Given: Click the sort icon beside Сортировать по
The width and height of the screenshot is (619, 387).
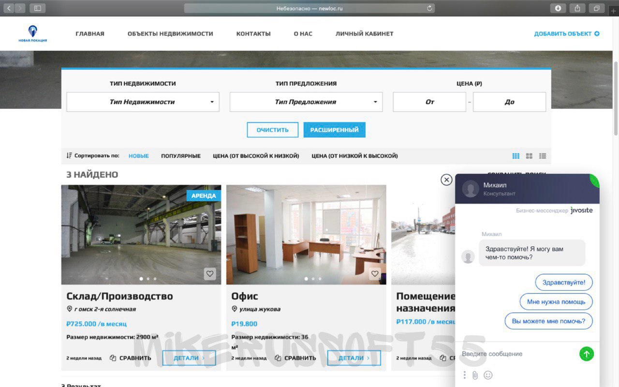Looking at the screenshot, I should (x=69, y=156).
